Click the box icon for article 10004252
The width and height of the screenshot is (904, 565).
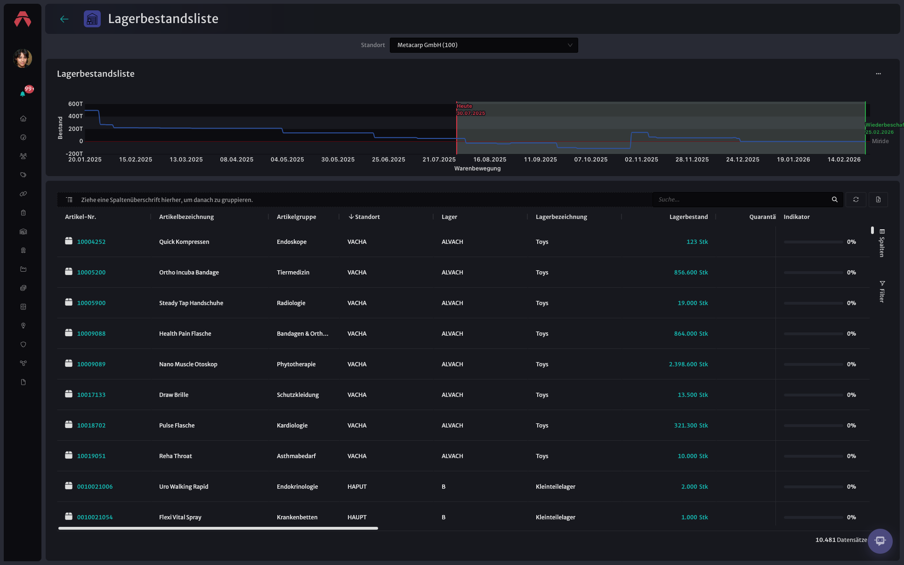69,241
